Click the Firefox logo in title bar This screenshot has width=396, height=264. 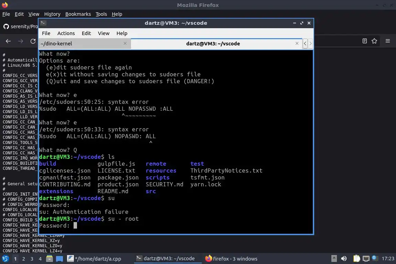coord(5,5)
